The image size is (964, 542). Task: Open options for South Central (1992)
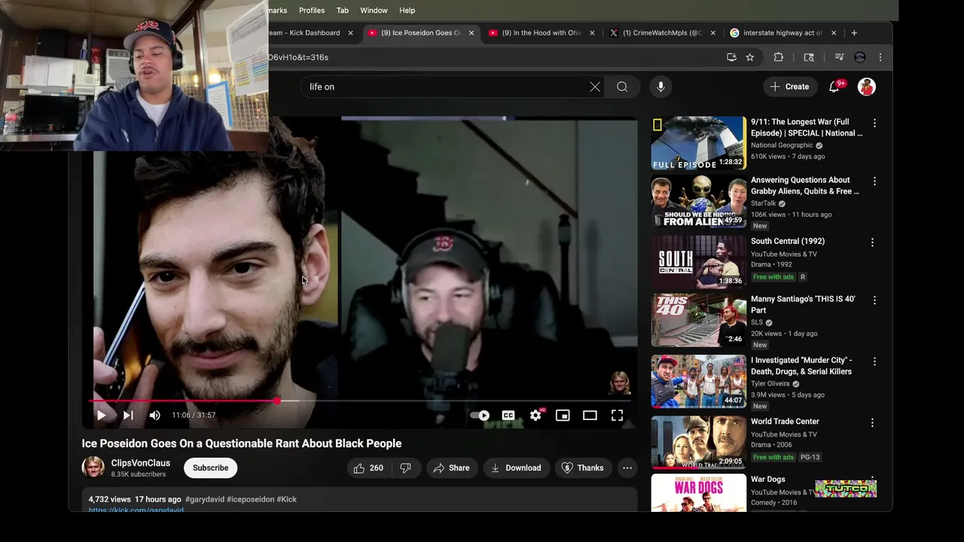(x=872, y=242)
